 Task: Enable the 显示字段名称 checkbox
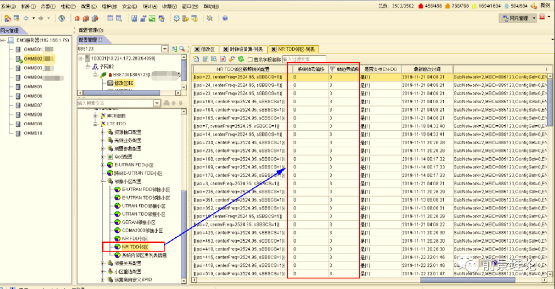[250, 60]
